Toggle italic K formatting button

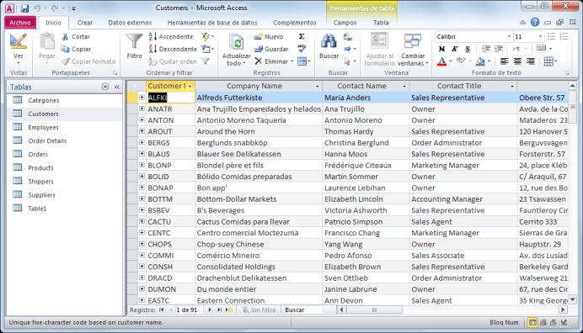(x=454, y=49)
